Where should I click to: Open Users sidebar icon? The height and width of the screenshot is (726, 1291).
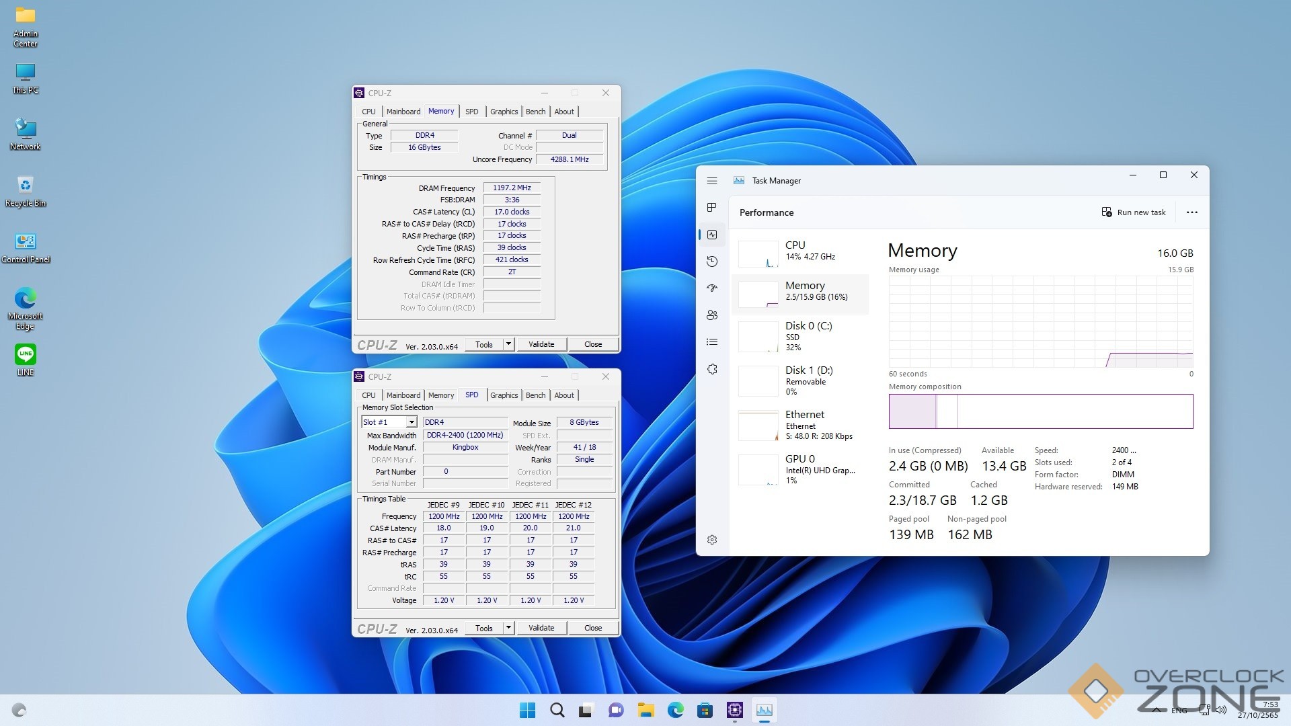coord(712,315)
